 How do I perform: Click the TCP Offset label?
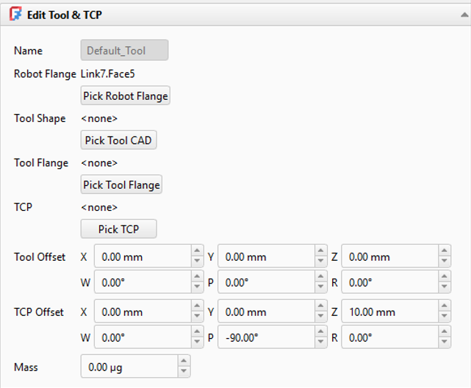tap(39, 312)
